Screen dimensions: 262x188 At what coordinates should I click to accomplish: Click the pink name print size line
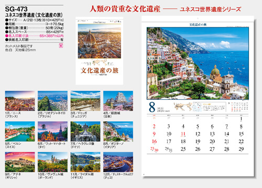pyautogui.click(x=35, y=36)
